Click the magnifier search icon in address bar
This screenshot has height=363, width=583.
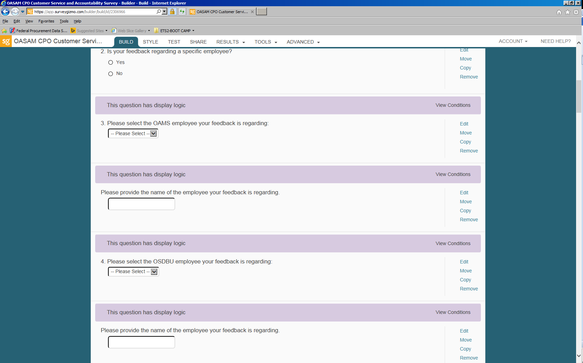(x=159, y=11)
